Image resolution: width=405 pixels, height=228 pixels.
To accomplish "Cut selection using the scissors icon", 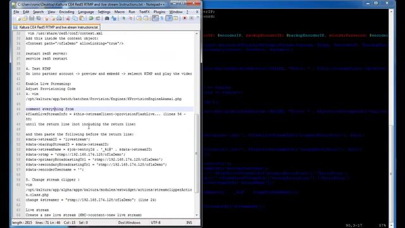I will click(x=68, y=18).
